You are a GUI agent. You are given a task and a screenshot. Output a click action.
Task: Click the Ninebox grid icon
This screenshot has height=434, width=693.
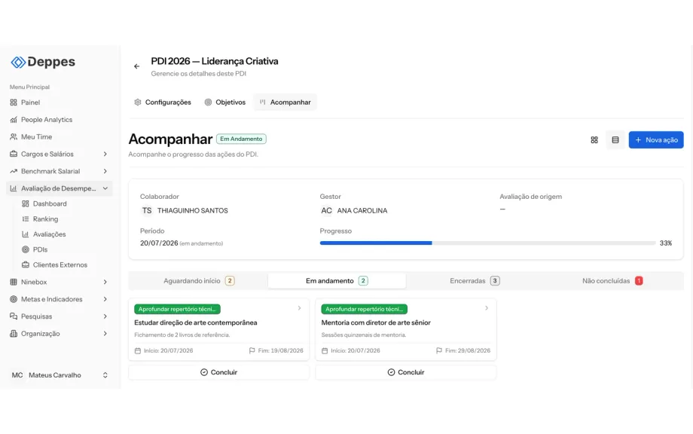[14, 282]
